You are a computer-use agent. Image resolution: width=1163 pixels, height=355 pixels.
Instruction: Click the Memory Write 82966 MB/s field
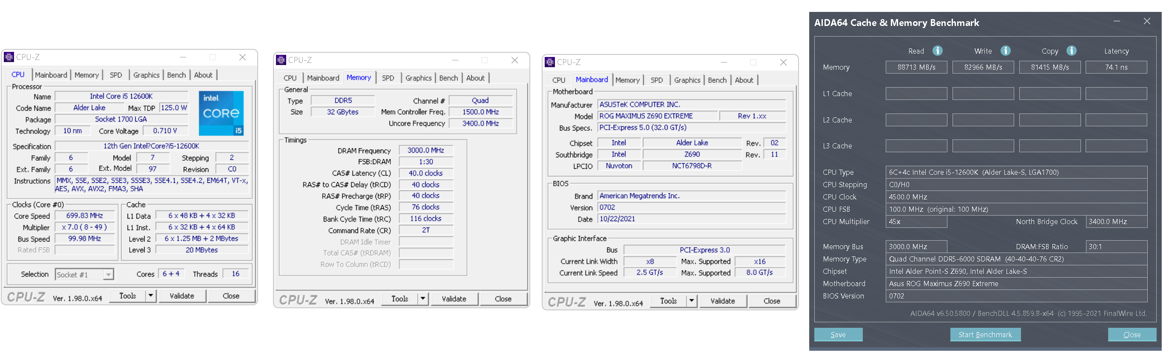coord(983,67)
